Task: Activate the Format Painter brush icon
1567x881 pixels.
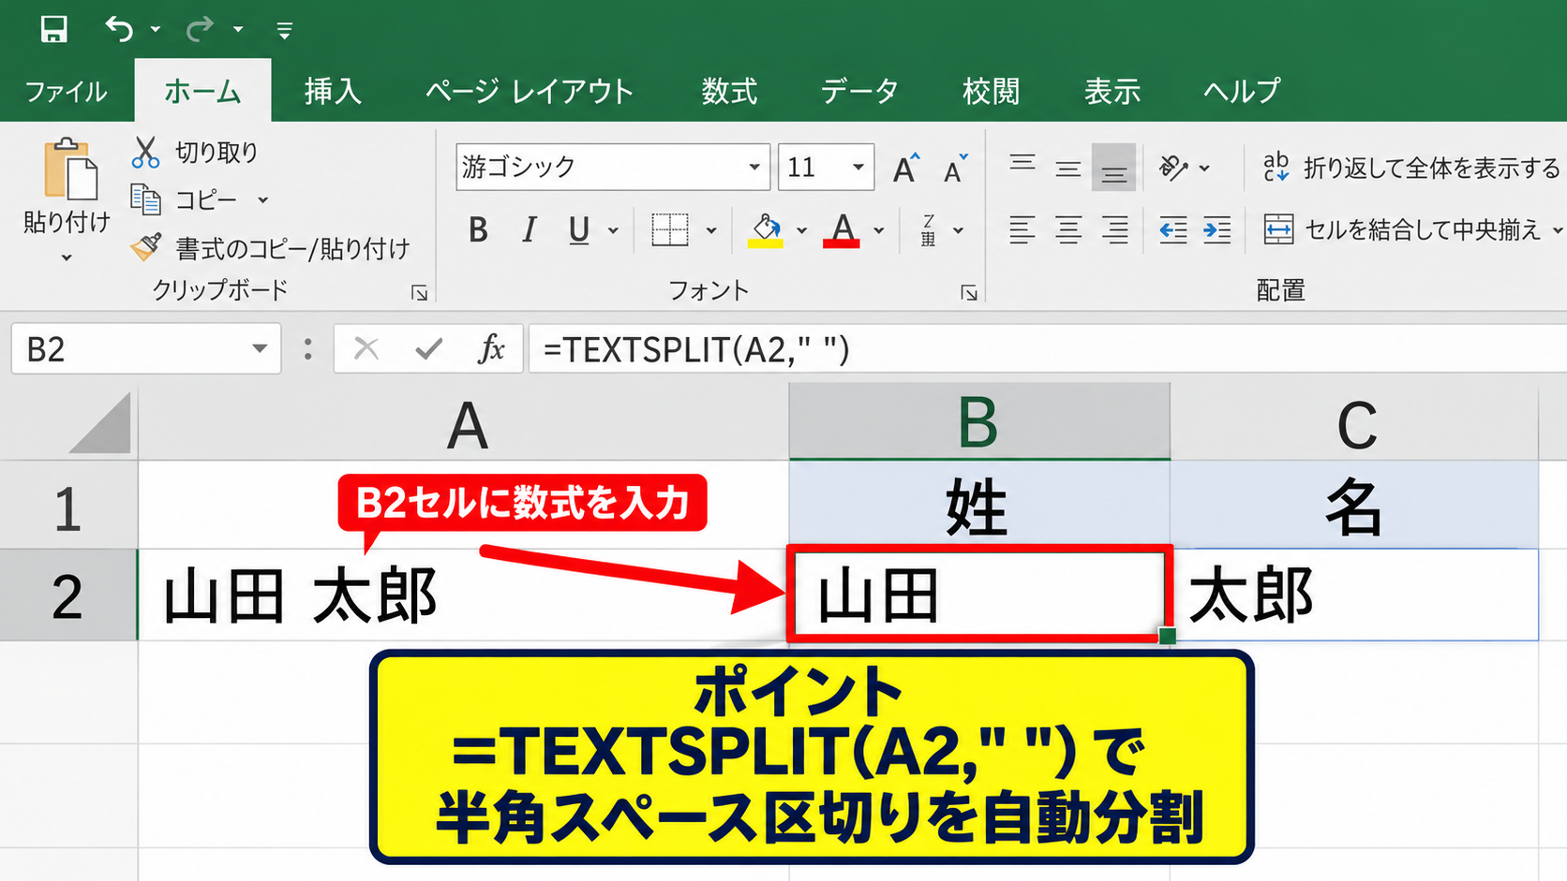Action: [x=145, y=247]
